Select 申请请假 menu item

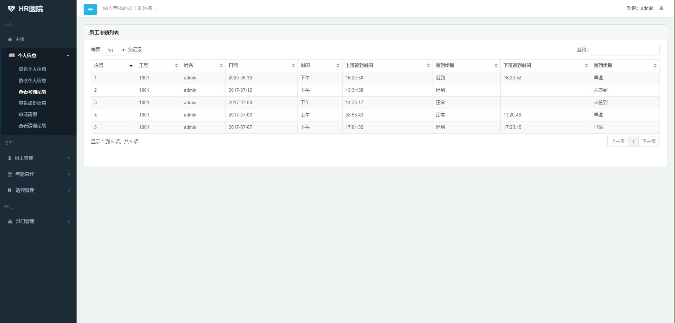pos(28,114)
